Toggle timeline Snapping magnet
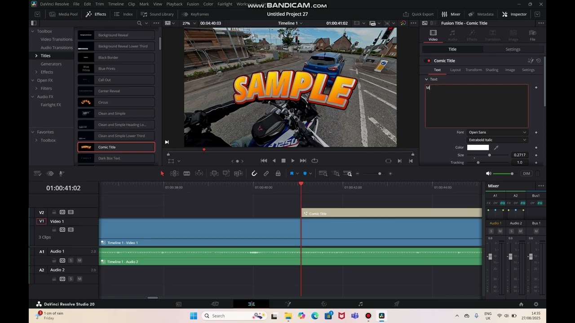Screen dimensions: 575x323 (254, 174)
